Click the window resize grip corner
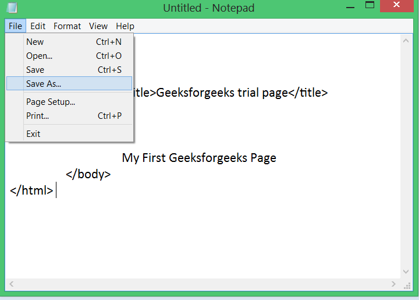This screenshot has width=419, height=300. 407,286
